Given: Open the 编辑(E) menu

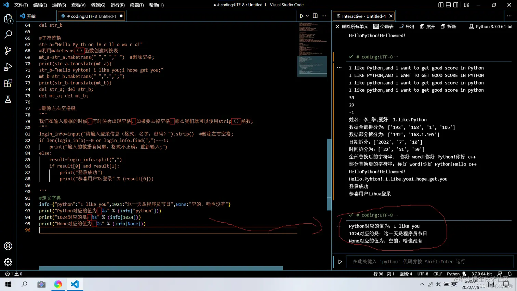Looking at the screenshot, I should tap(40, 5).
